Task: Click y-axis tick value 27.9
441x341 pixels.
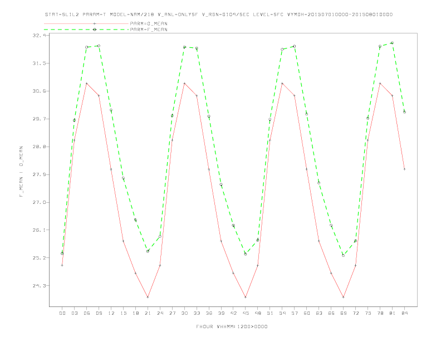Action: (x=38, y=175)
